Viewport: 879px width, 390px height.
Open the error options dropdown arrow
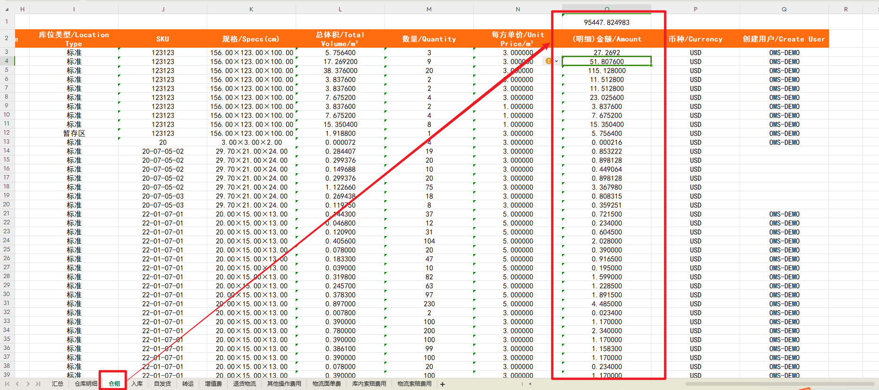556,61
